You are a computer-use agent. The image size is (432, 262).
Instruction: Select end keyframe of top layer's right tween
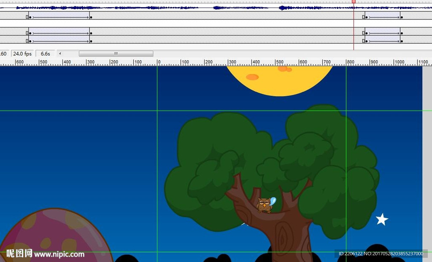click(x=402, y=17)
